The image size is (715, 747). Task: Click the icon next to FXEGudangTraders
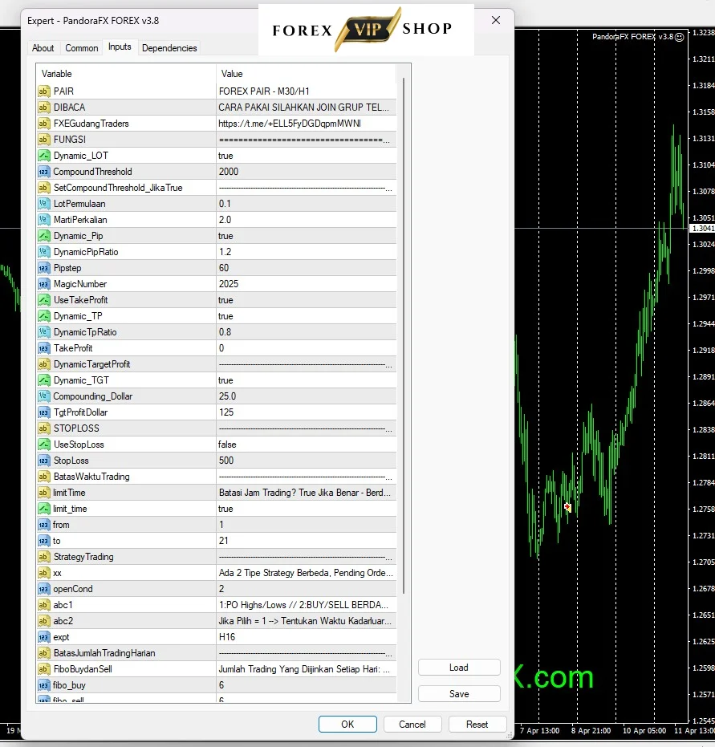click(x=43, y=124)
